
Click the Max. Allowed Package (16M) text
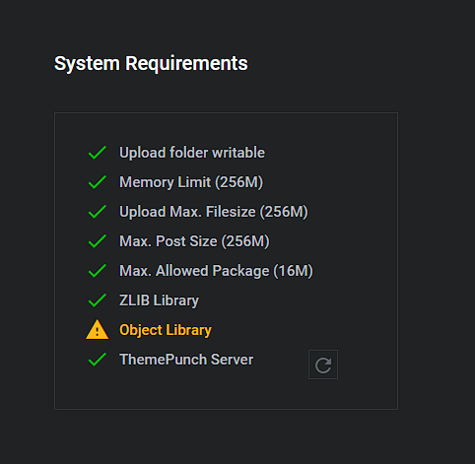click(x=216, y=271)
